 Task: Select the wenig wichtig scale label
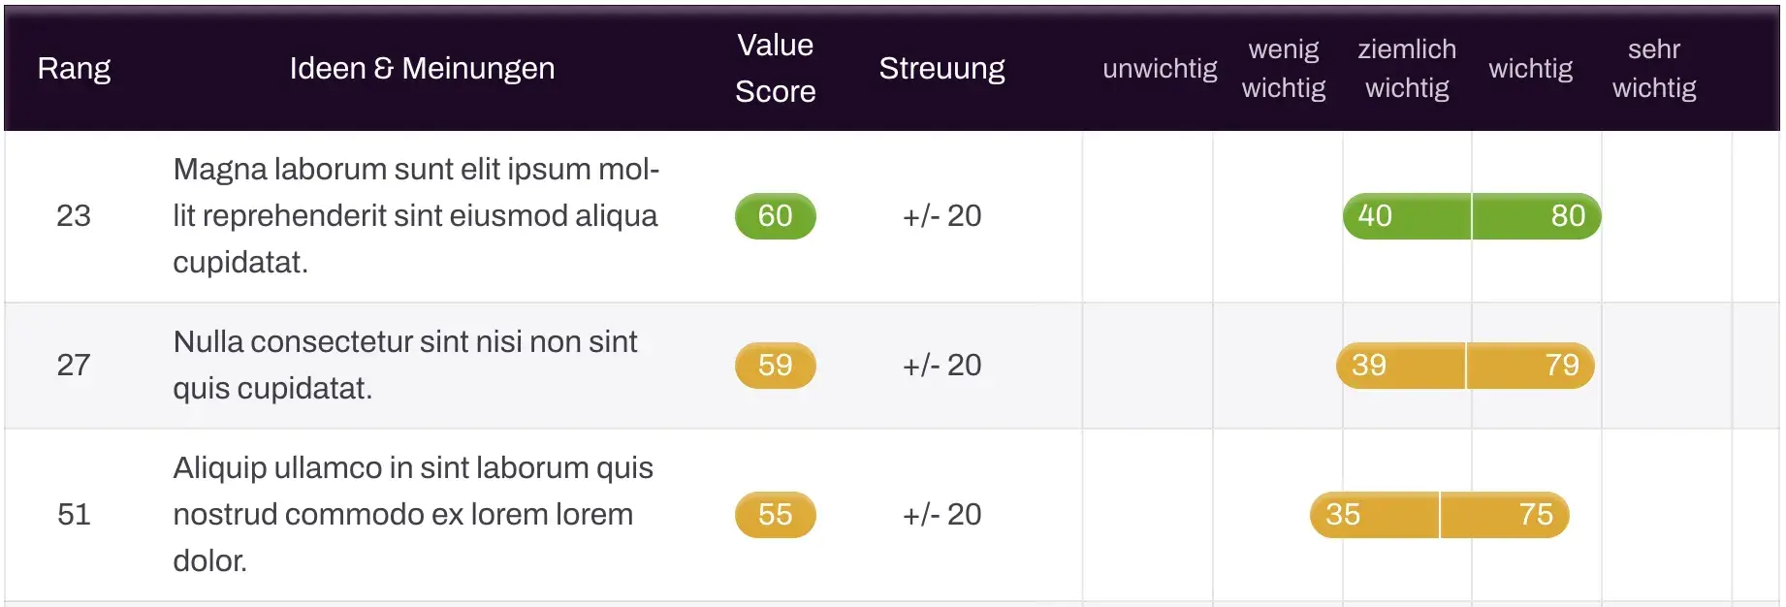tap(1283, 69)
